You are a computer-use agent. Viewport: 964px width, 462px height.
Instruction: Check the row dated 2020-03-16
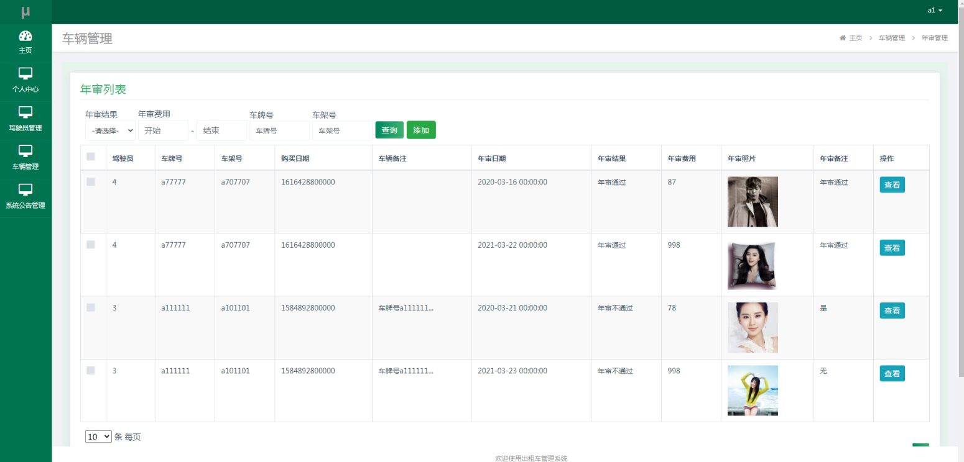pyautogui.click(x=91, y=182)
